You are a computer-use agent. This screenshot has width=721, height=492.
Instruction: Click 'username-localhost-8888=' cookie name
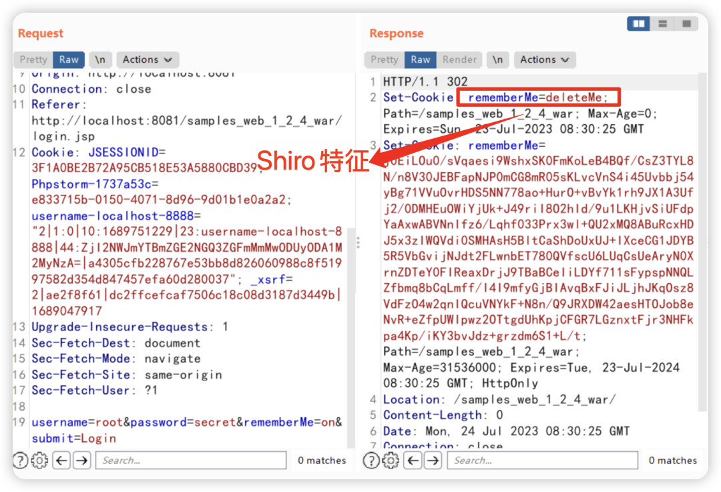tap(116, 216)
